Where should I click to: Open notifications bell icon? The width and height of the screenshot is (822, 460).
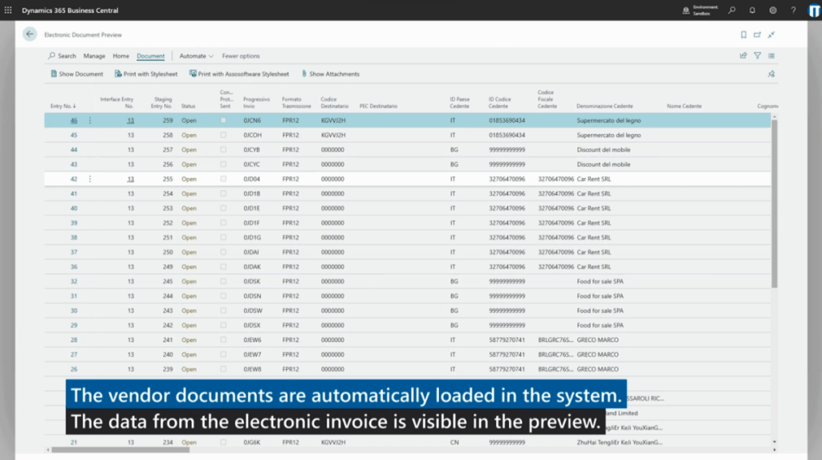click(752, 10)
